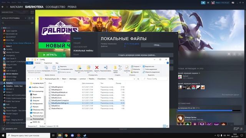Image resolution: width=246 pixels, height=138 pixels.
Task: Click the Обзор... browse button
Action: [x=157, y=45]
